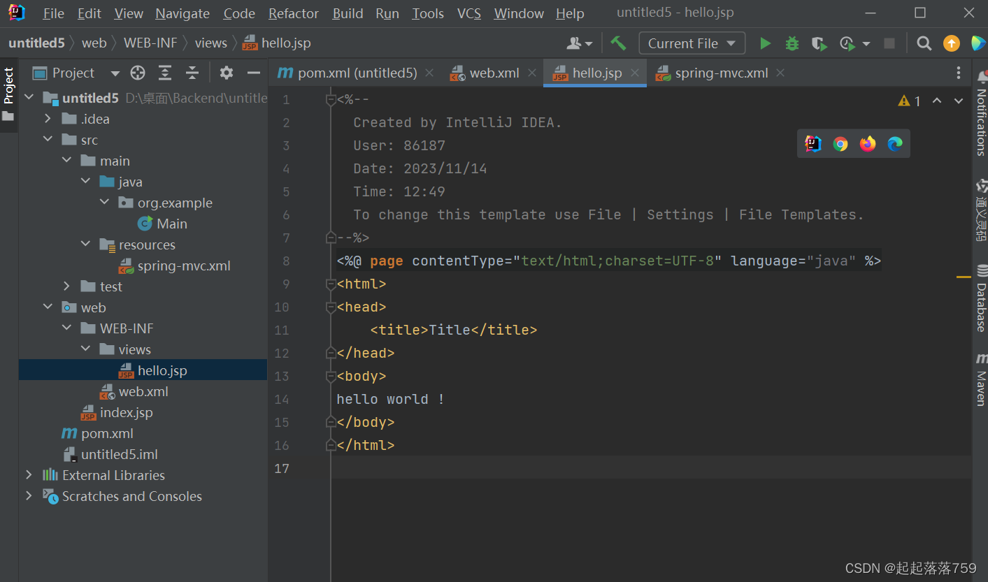The image size is (988, 582).
Task: Open page in Chrome browser icon
Action: (x=840, y=144)
